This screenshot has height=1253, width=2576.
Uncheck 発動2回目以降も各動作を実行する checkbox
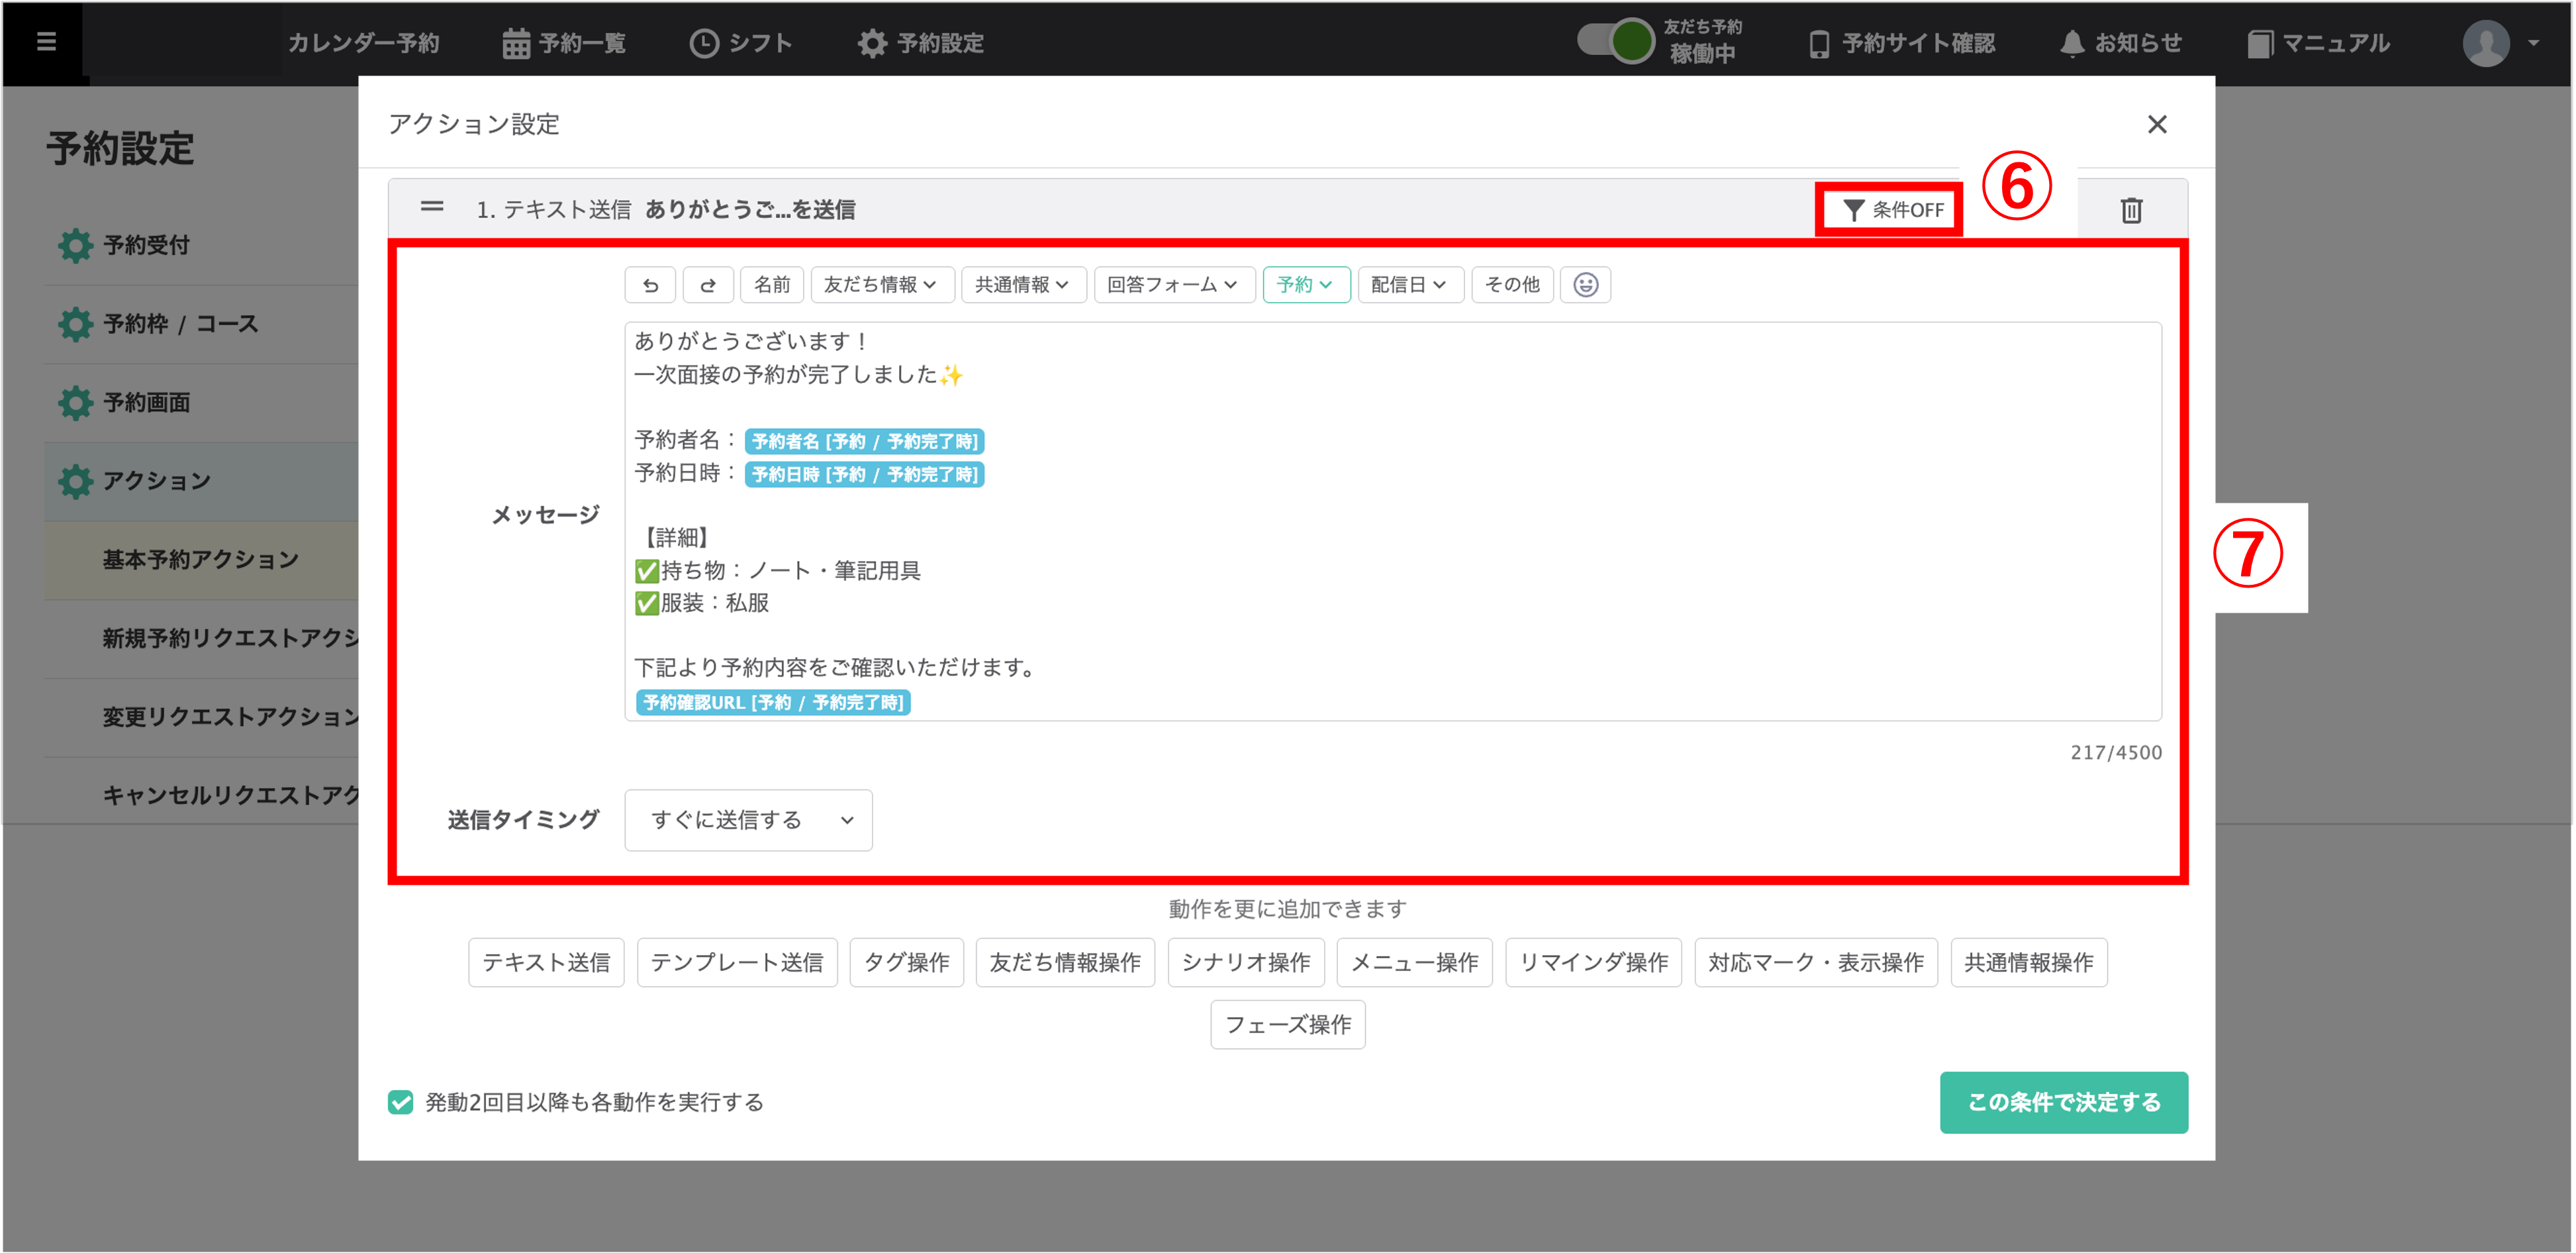[x=401, y=1102]
